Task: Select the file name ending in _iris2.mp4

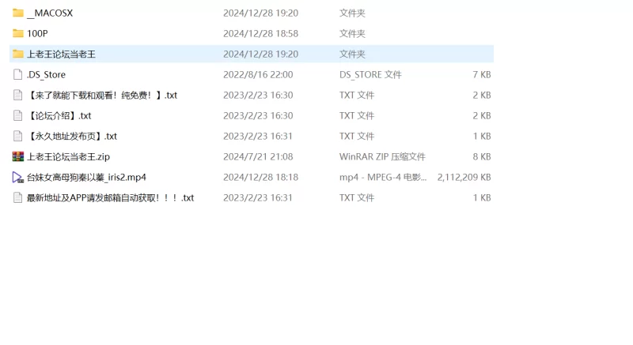Action: click(x=86, y=177)
